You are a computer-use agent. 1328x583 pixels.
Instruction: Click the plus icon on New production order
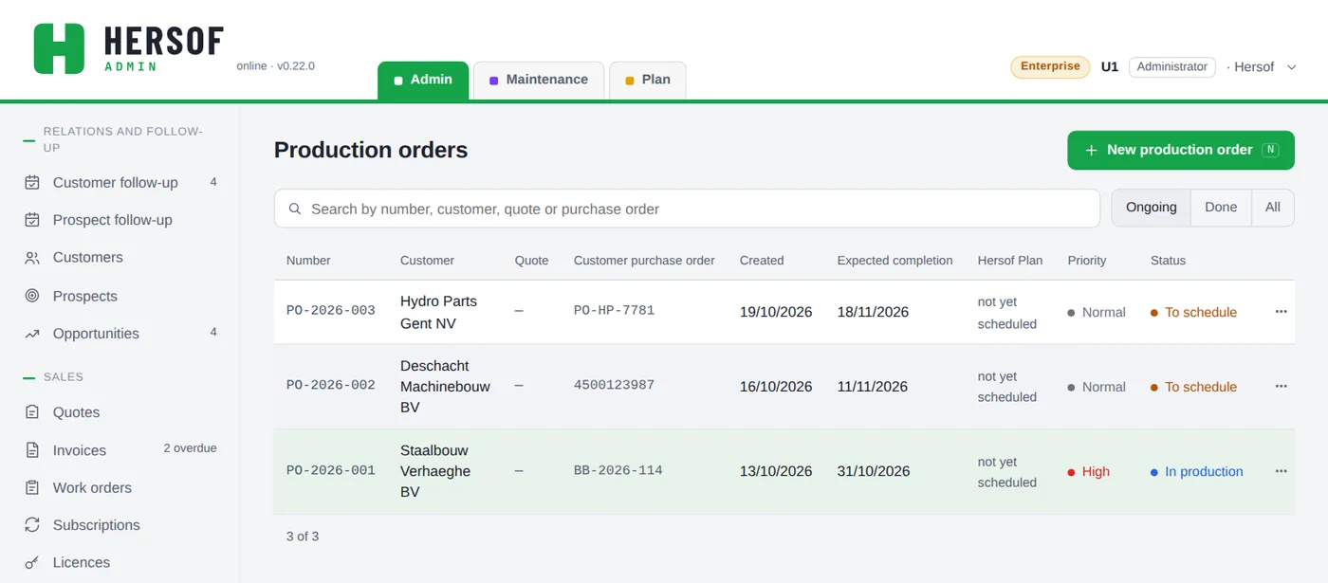tap(1091, 150)
